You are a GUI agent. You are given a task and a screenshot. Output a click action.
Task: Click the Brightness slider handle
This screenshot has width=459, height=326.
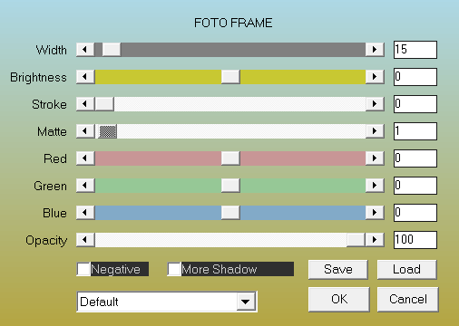pos(230,77)
